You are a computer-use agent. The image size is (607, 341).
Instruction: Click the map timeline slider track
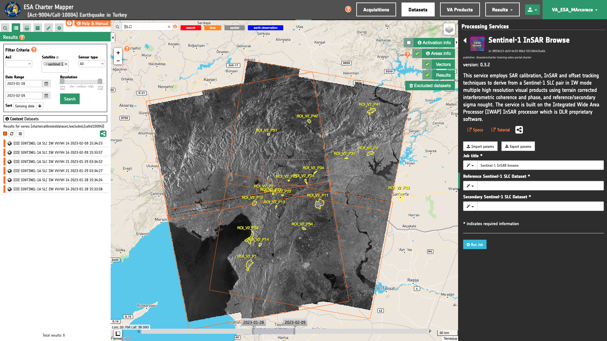coord(285,332)
